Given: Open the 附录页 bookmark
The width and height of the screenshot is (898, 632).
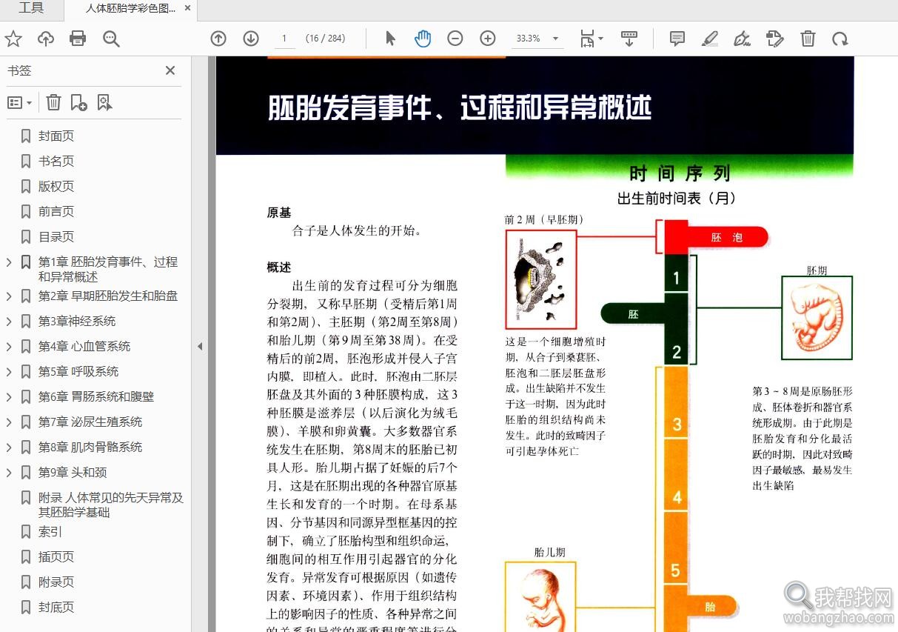Looking at the screenshot, I should pyautogui.click(x=56, y=582).
